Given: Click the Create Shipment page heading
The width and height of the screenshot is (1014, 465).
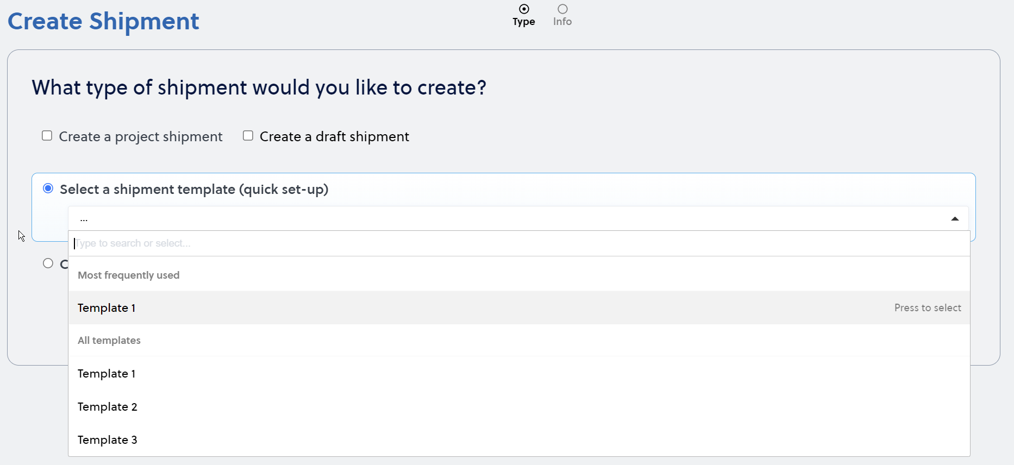Looking at the screenshot, I should pos(103,21).
